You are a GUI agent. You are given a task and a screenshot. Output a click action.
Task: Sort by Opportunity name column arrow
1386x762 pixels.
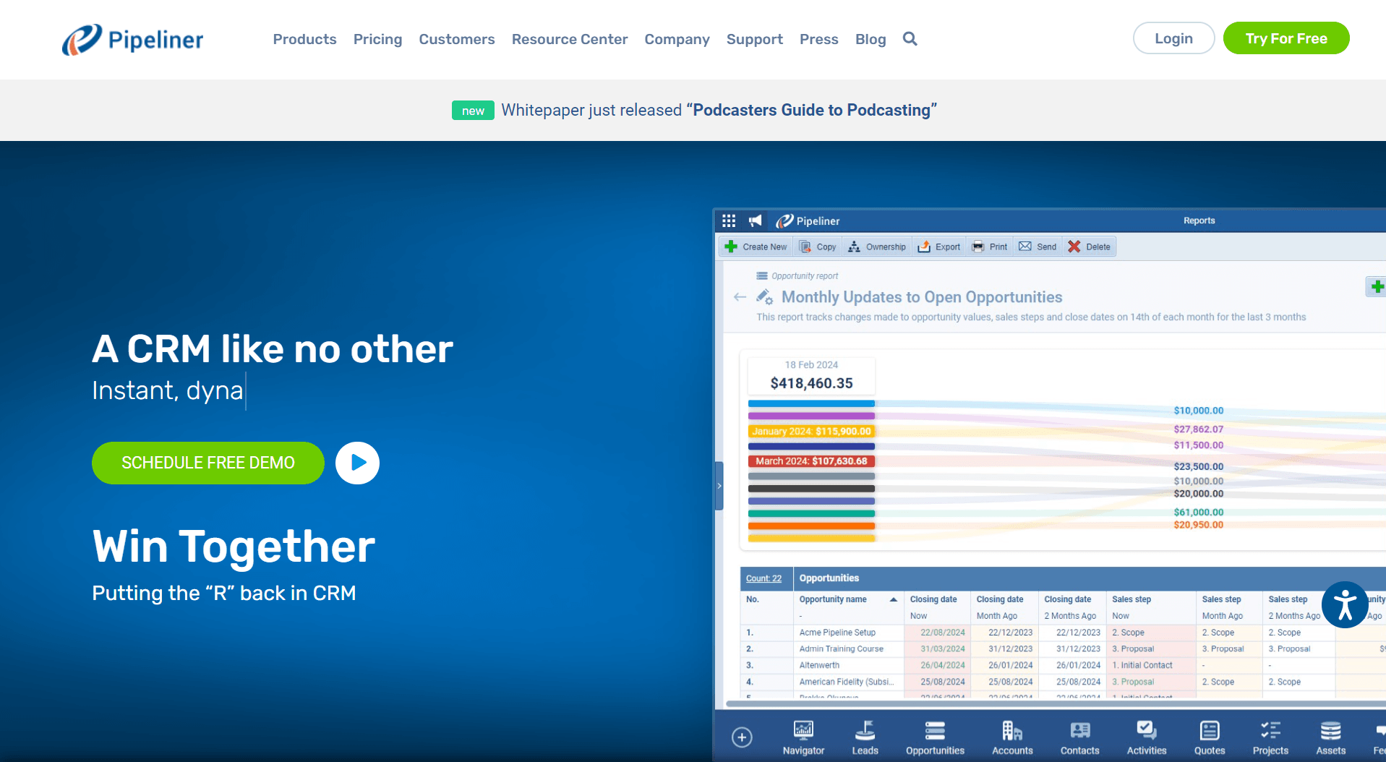click(894, 599)
